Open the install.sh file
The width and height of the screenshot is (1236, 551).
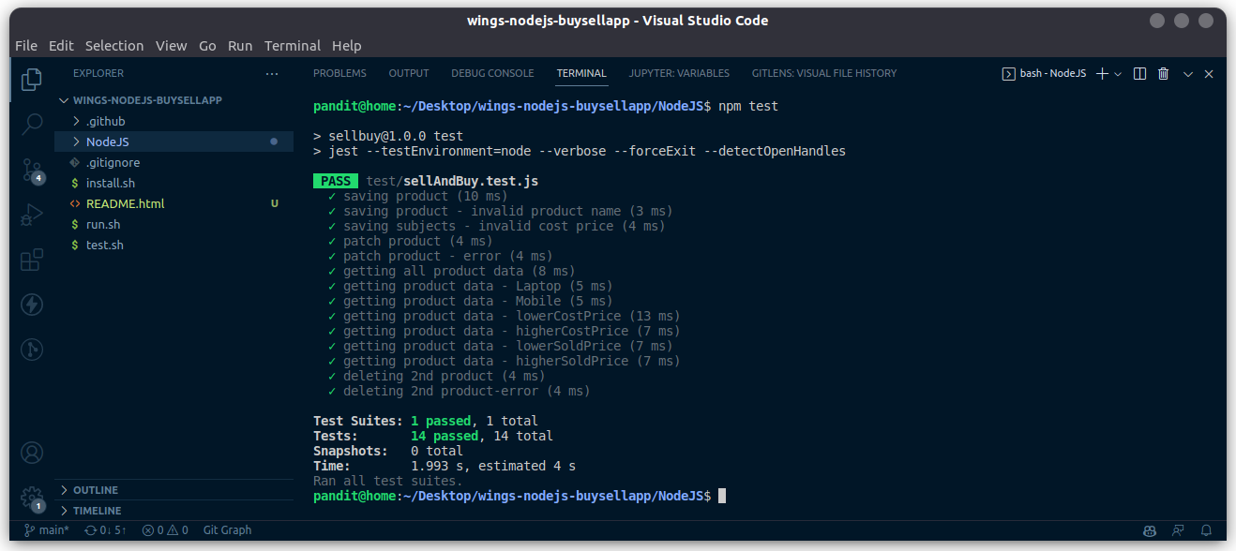pyautogui.click(x=173, y=183)
